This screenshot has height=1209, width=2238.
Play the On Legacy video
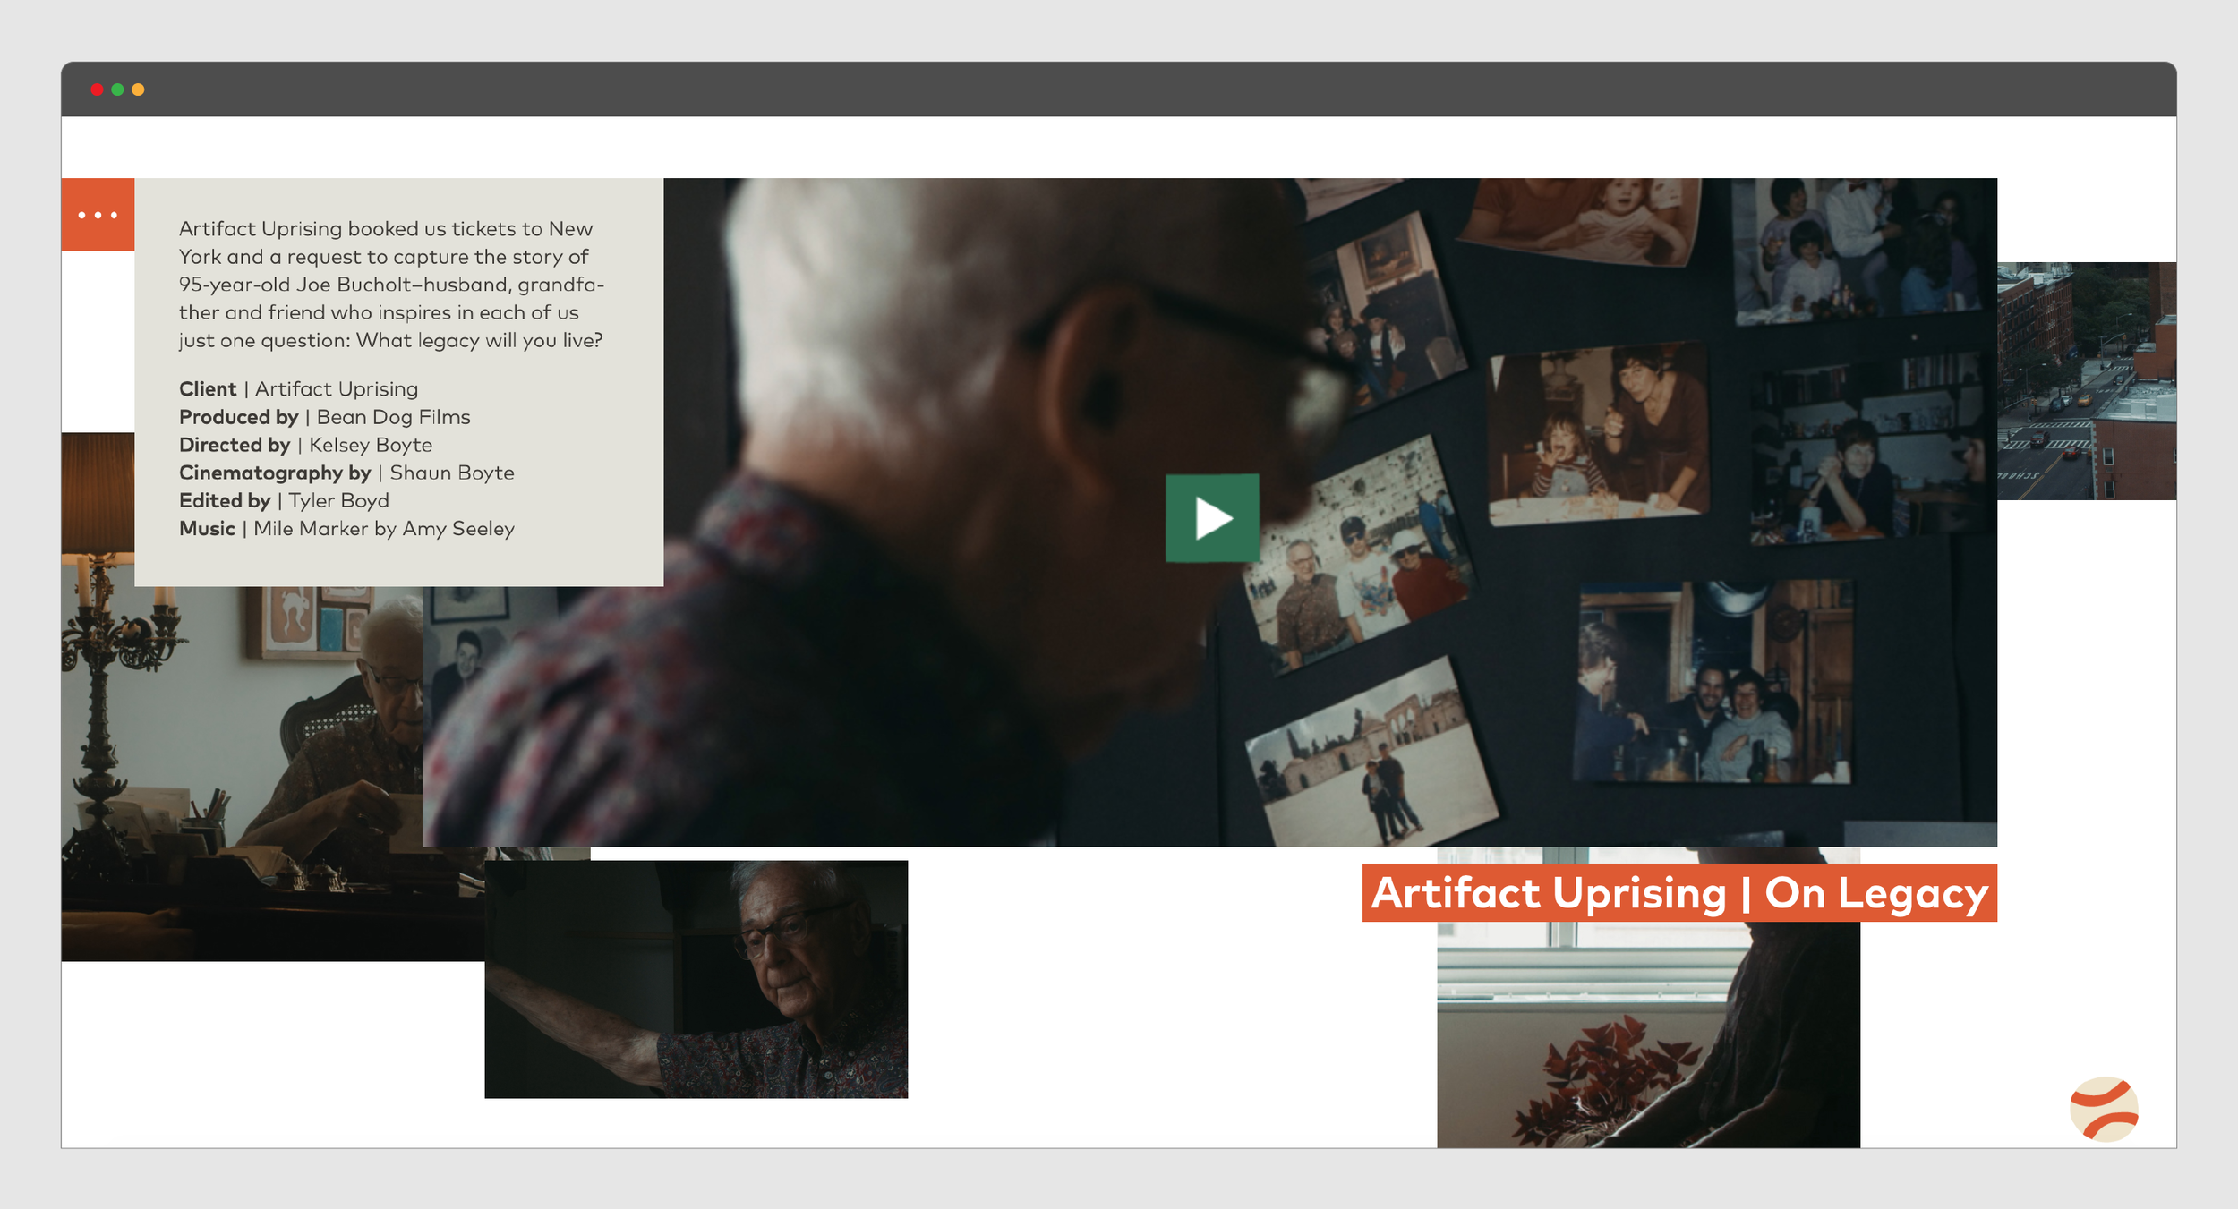(x=1212, y=517)
